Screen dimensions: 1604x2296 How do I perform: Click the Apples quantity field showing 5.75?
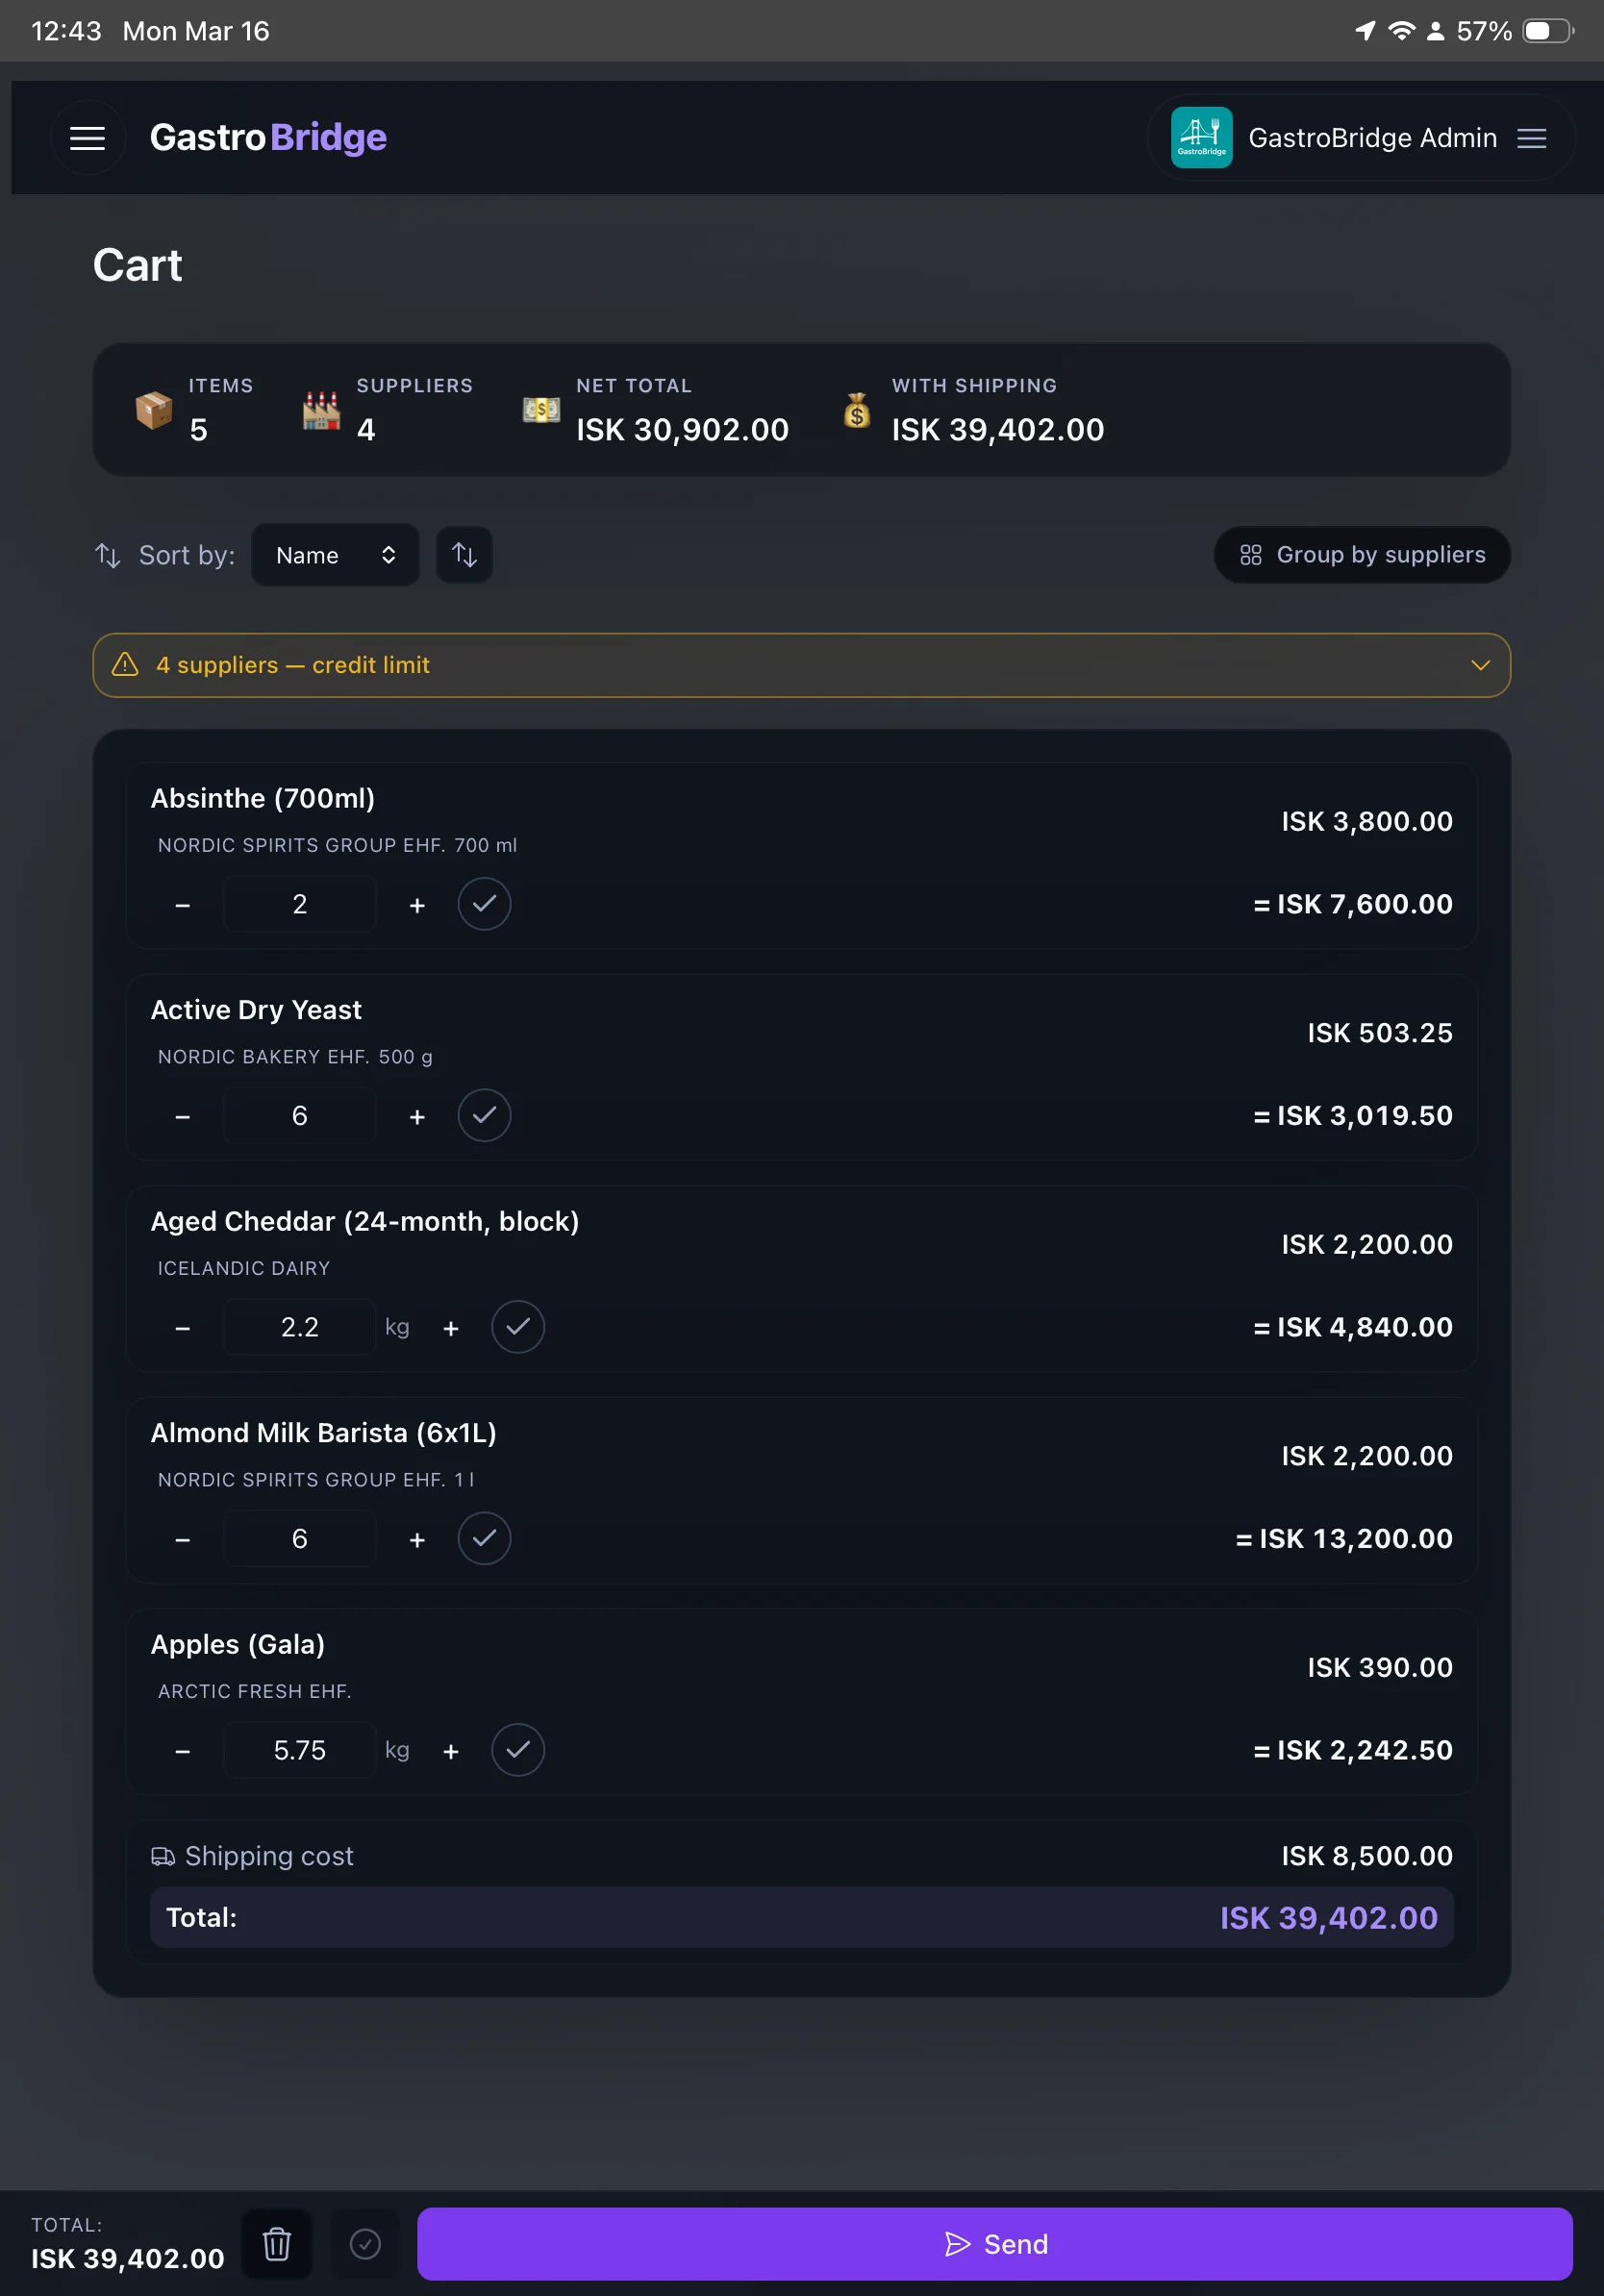(x=299, y=1750)
